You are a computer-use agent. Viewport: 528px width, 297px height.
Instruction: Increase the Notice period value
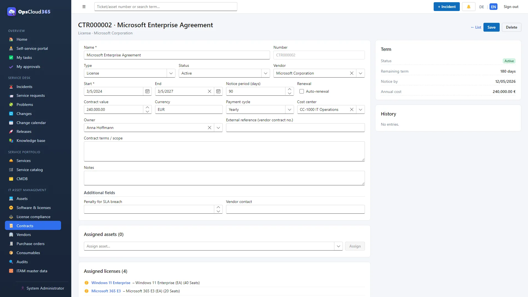290,89
